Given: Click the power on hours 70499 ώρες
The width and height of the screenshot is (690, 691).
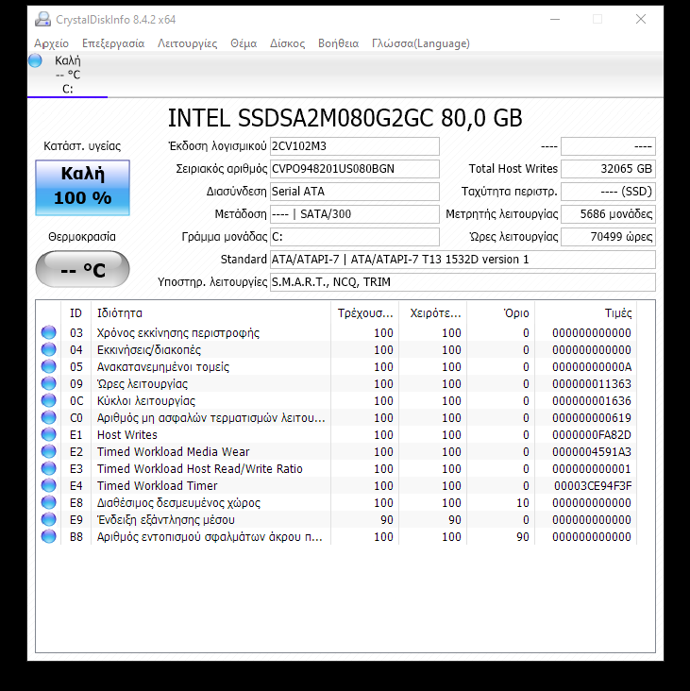Looking at the screenshot, I should pyautogui.click(x=608, y=237).
